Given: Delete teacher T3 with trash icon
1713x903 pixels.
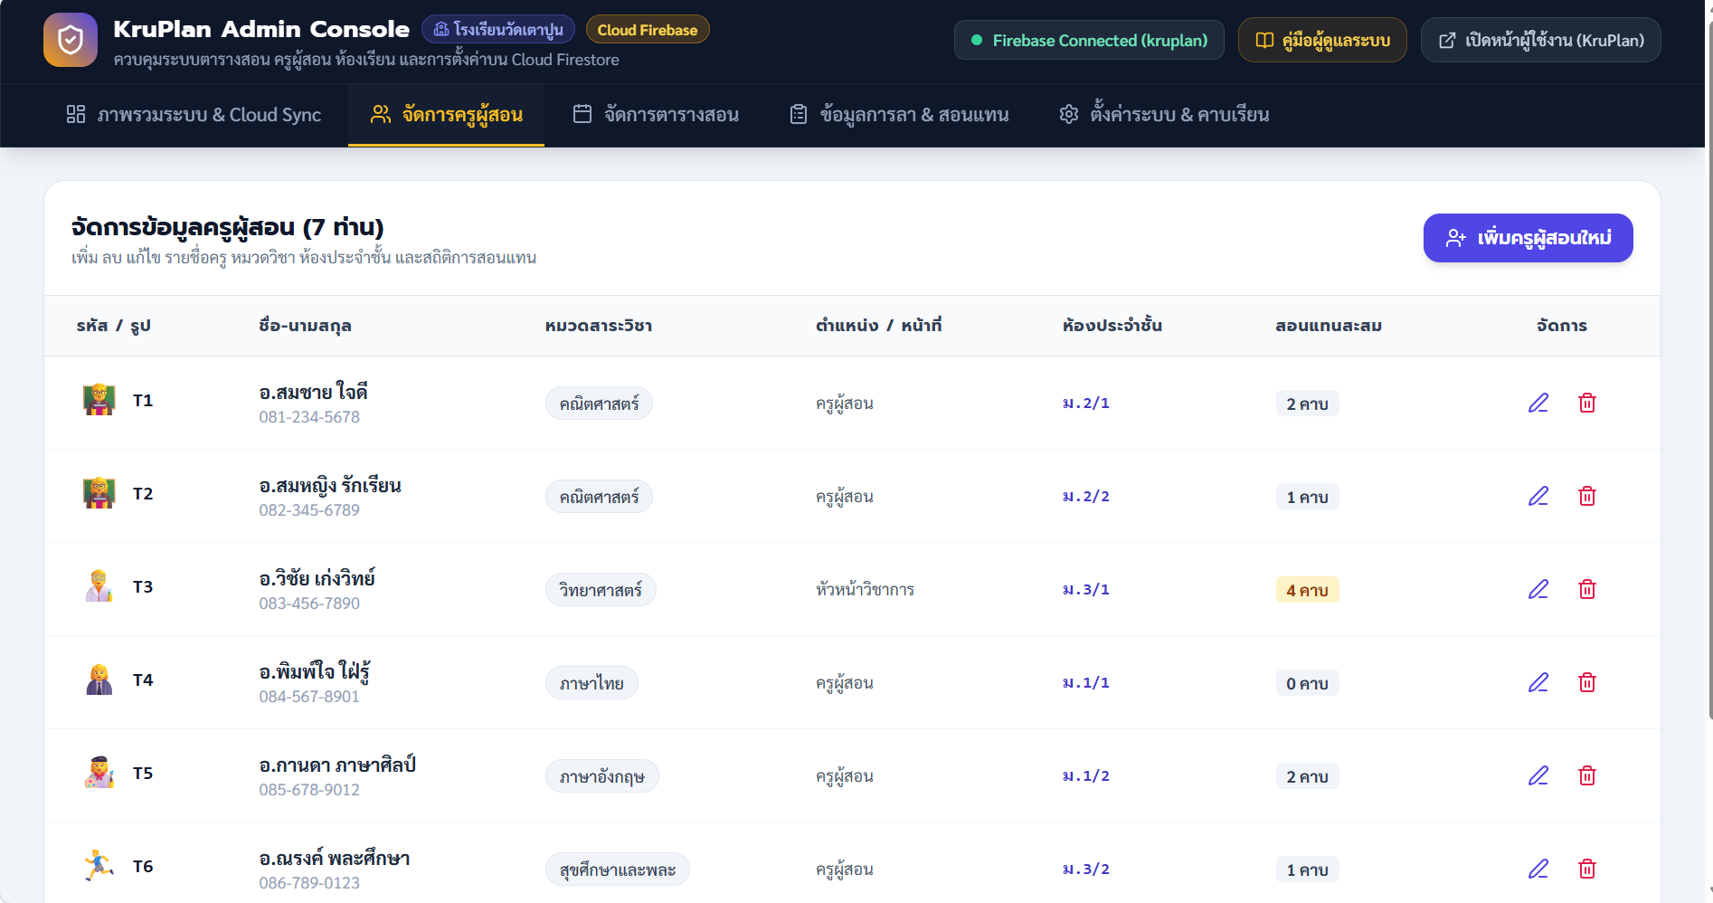Looking at the screenshot, I should pos(1587,589).
